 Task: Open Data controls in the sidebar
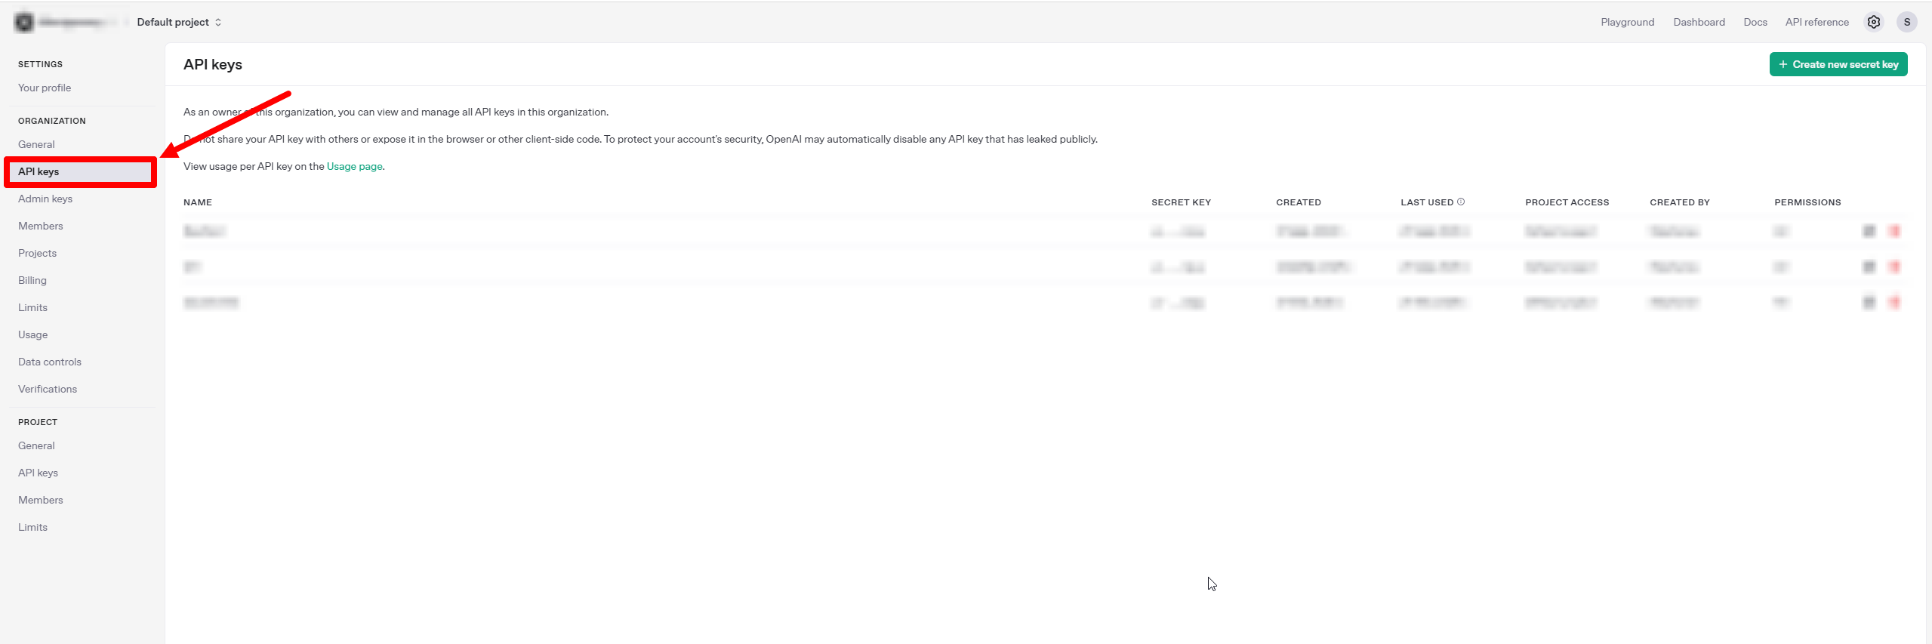coord(50,362)
